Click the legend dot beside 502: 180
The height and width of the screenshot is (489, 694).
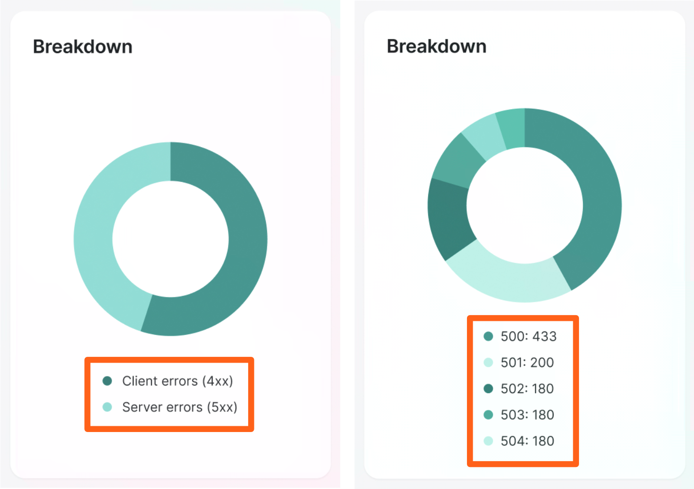click(488, 388)
